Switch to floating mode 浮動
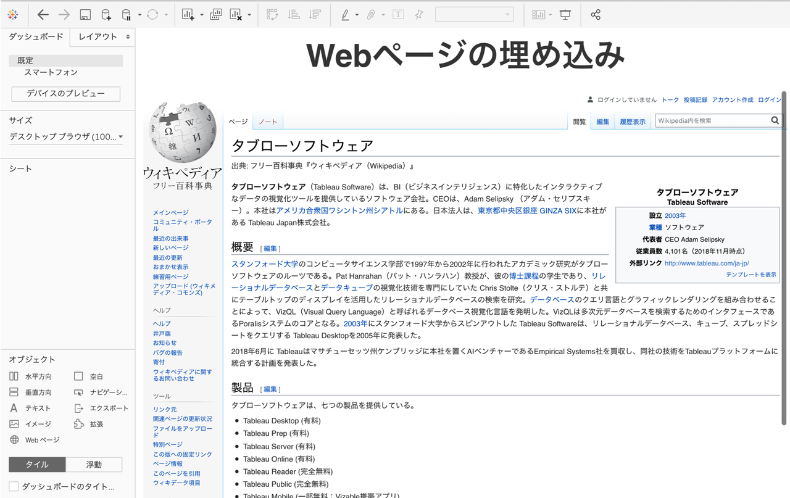Image resolution: width=790 pixels, height=498 pixels. coord(94,465)
